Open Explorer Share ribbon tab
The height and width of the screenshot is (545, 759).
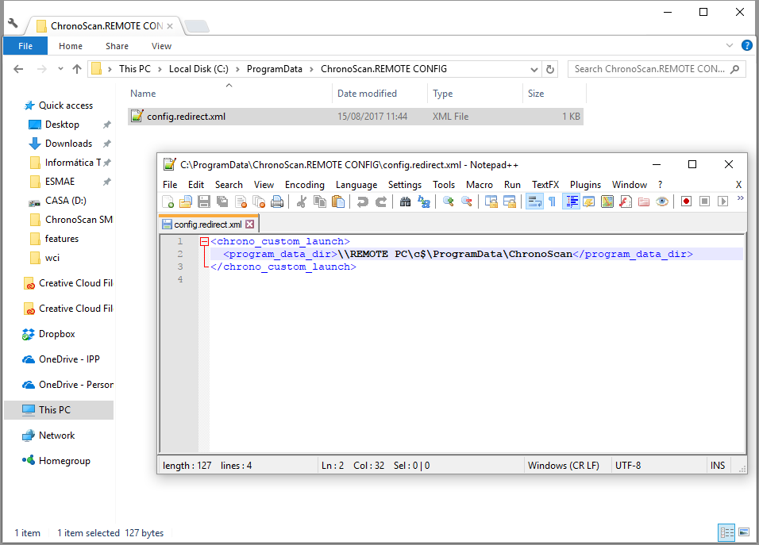point(118,46)
